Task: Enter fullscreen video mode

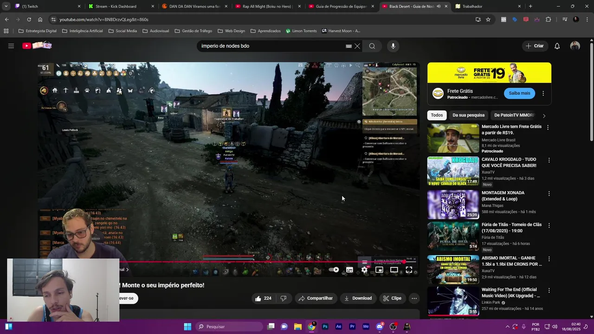Action: pos(409,270)
